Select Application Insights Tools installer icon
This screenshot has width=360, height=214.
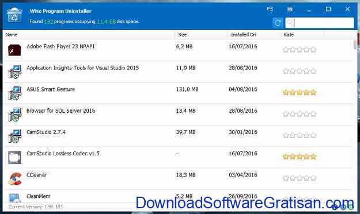(x=15, y=71)
